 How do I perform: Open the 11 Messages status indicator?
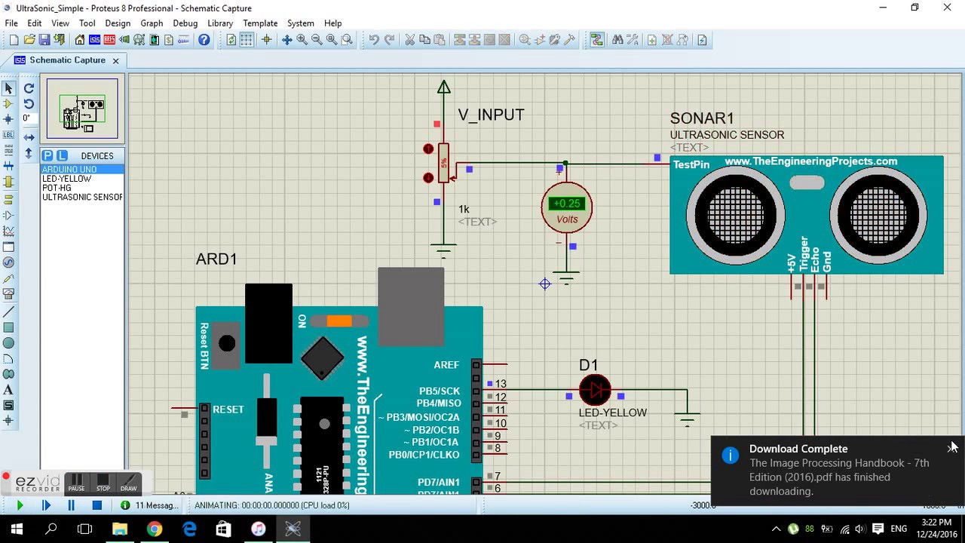(149, 505)
